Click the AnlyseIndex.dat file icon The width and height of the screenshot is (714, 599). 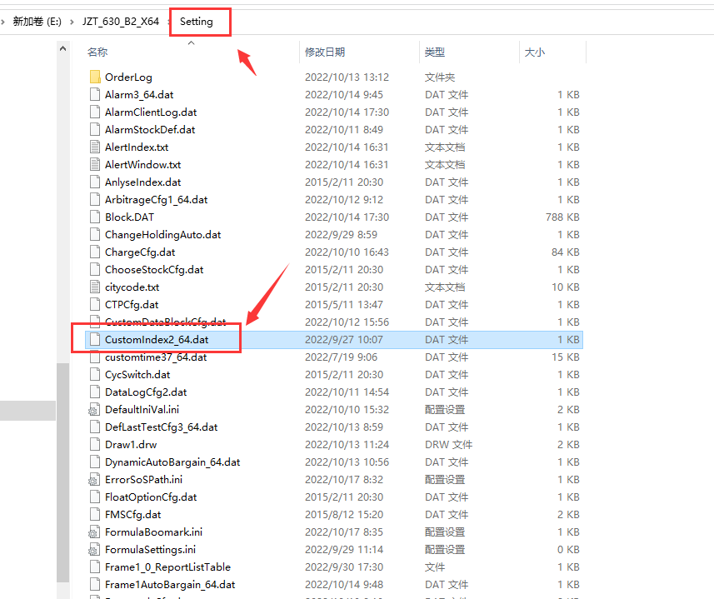(x=95, y=182)
